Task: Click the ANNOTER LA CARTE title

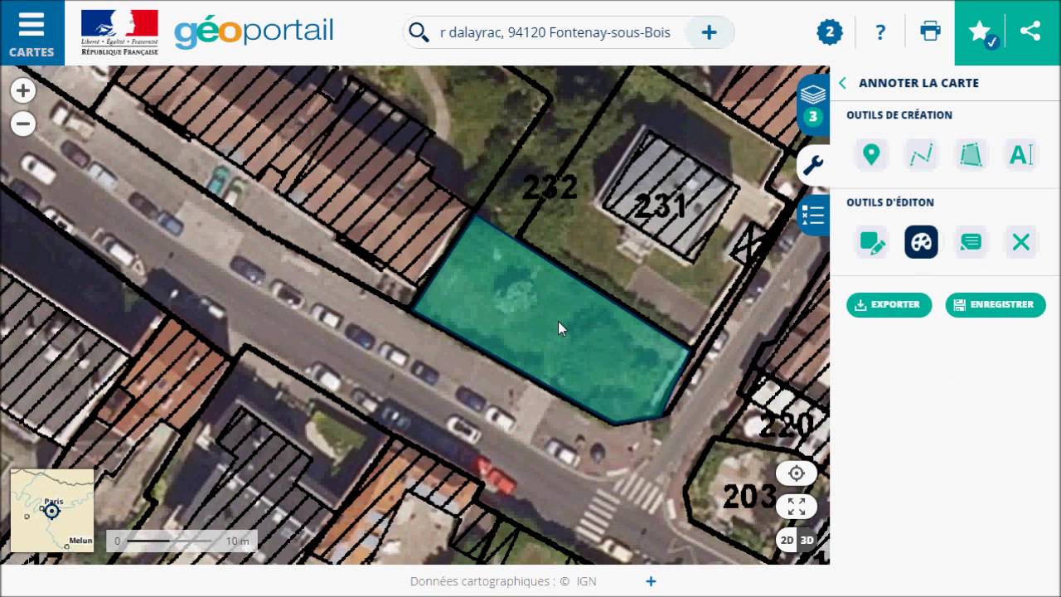Action: (918, 83)
